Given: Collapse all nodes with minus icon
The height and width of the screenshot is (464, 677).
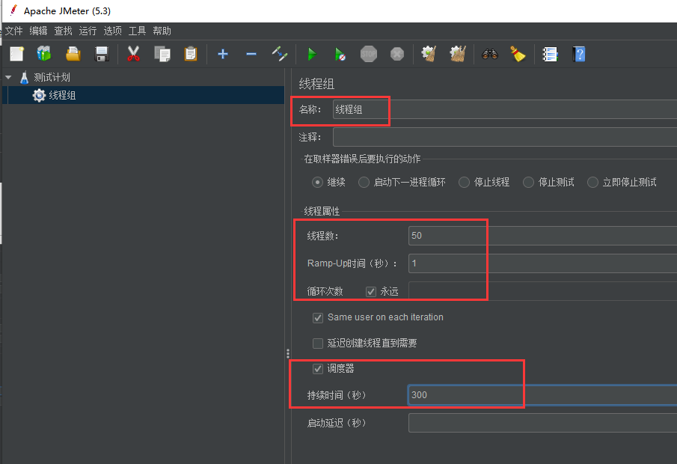Looking at the screenshot, I should pyautogui.click(x=251, y=54).
